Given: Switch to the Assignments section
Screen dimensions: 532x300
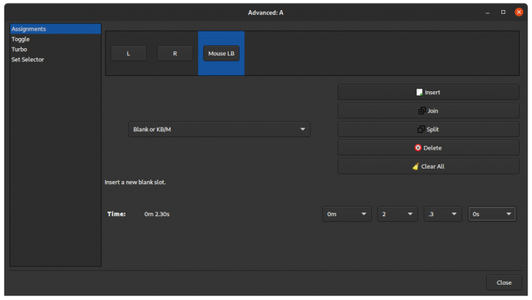Looking at the screenshot, I should (x=29, y=29).
